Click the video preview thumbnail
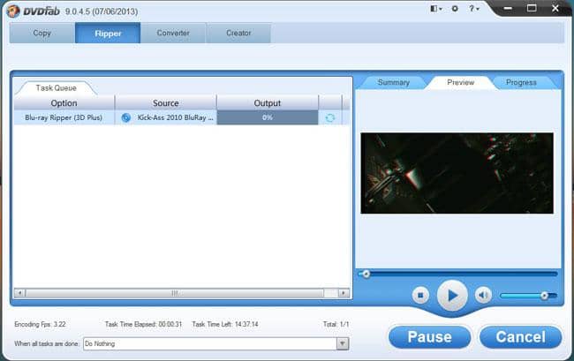 [x=457, y=173]
